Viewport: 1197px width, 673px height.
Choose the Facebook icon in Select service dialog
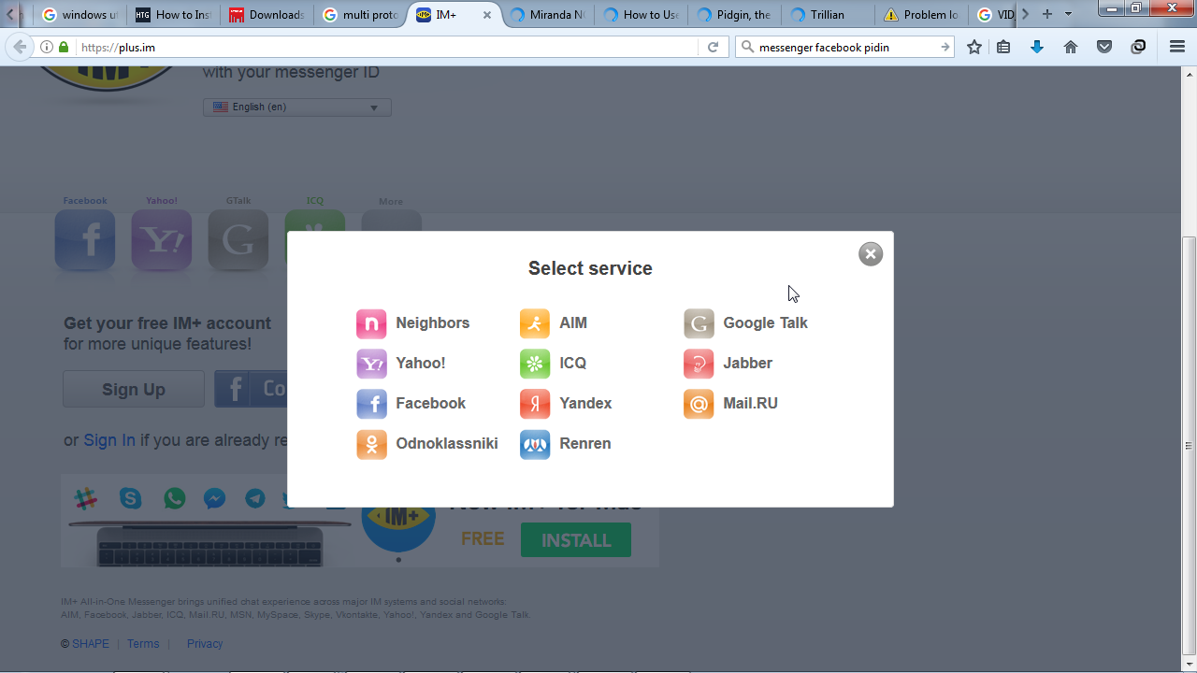click(371, 404)
